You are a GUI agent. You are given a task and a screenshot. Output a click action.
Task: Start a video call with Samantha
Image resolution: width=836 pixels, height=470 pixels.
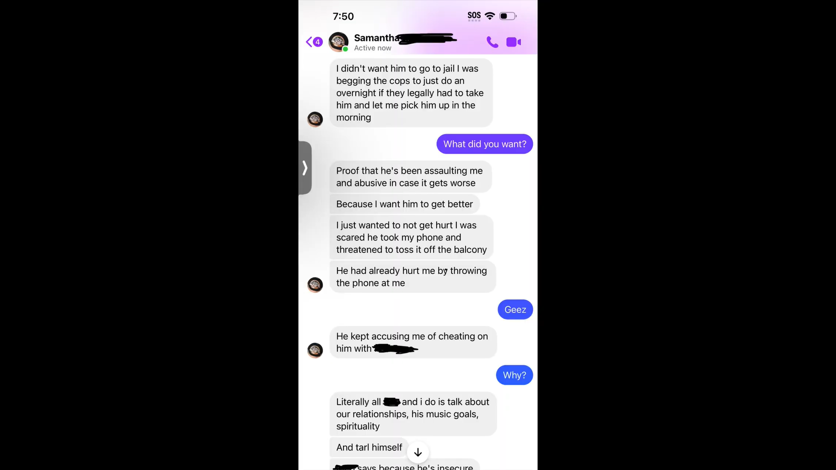(514, 42)
